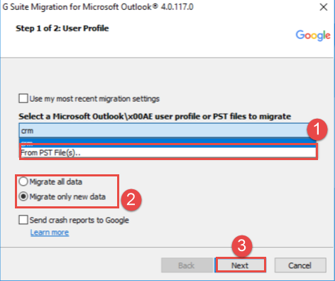The height and width of the screenshot is (281, 335).
Task: Click the Next button
Action: point(240,265)
